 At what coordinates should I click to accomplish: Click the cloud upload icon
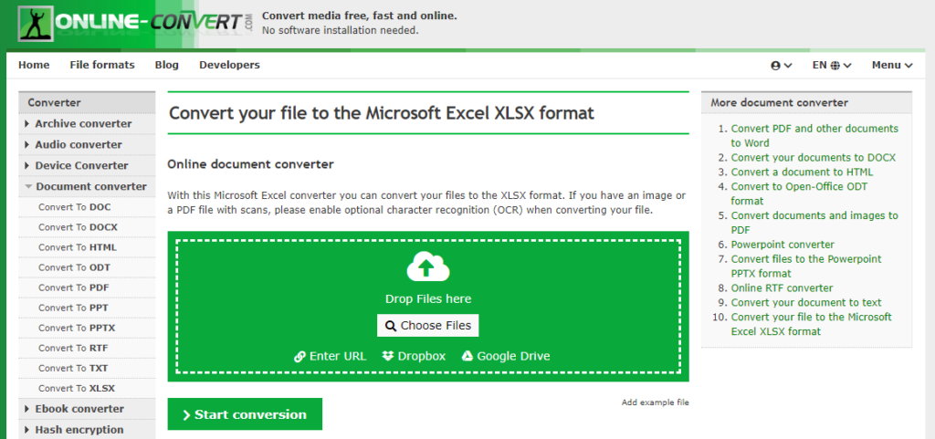pyautogui.click(x=427, y=267)
